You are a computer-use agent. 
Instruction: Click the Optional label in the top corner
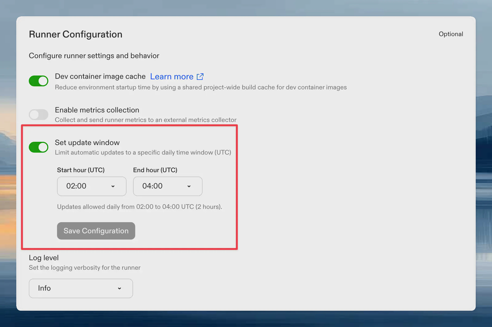(451, 34)
